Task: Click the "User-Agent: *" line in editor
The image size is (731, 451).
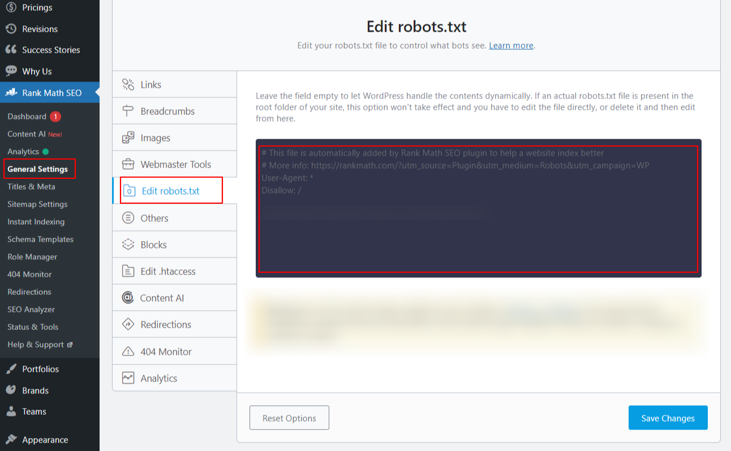Action: (287, 178)
